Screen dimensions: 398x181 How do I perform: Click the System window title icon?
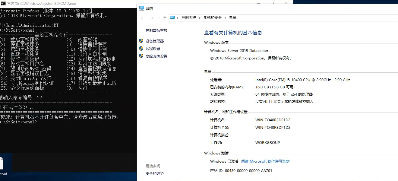tap(142, 8)
